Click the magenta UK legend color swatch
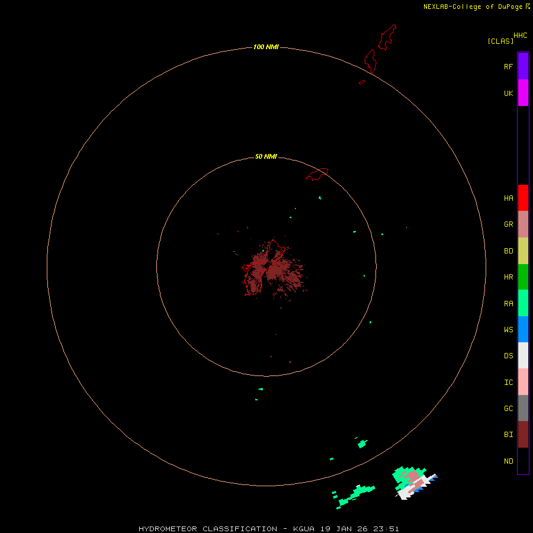Viewport: 533px width, 533px height. (523, 93)
